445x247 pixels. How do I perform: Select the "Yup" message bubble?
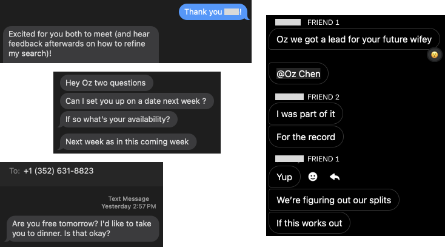[x=284, y=177]
